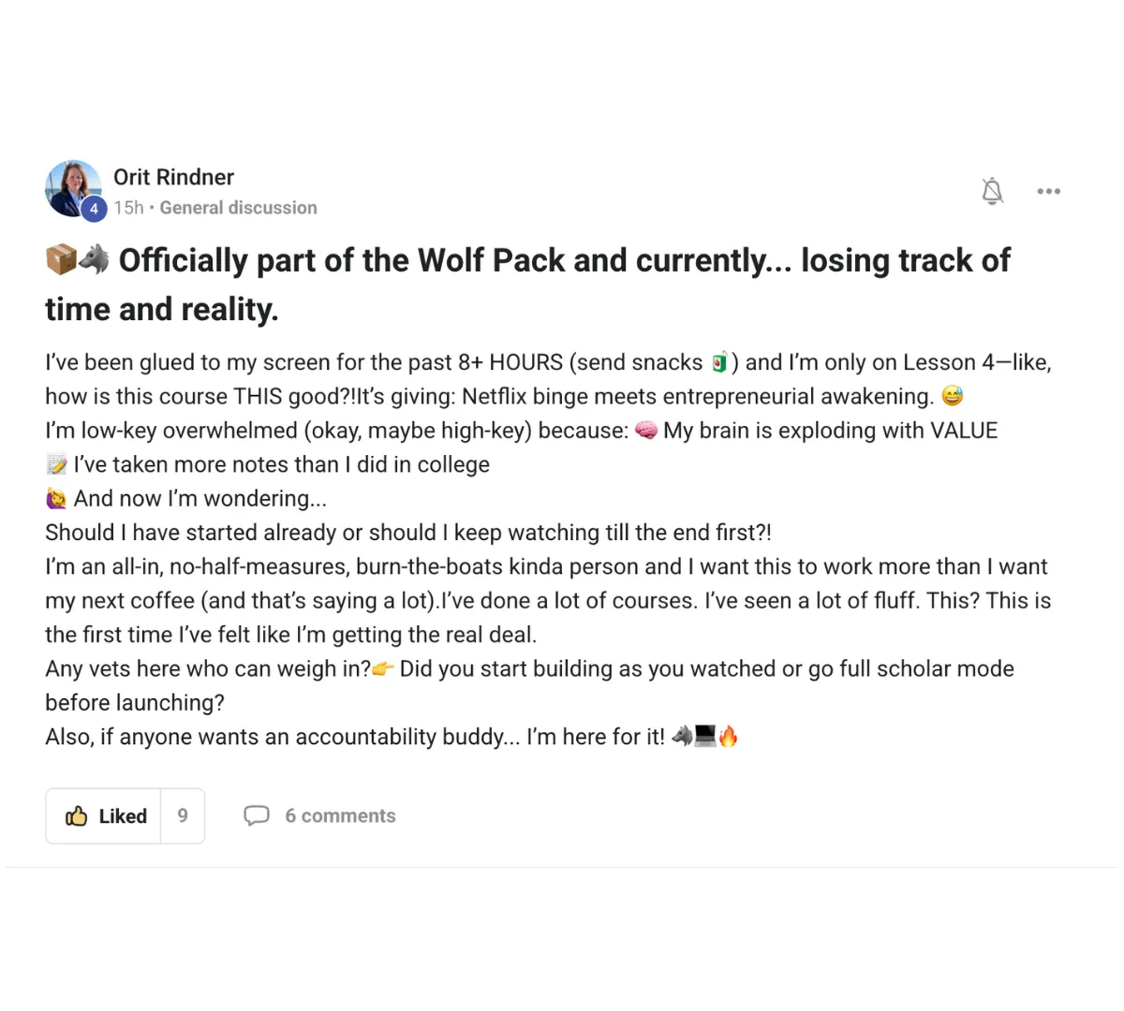Click the raised-hand person emoji
The height and width of the screenshot is (1011, 1124).
click(x=57, y=499)
